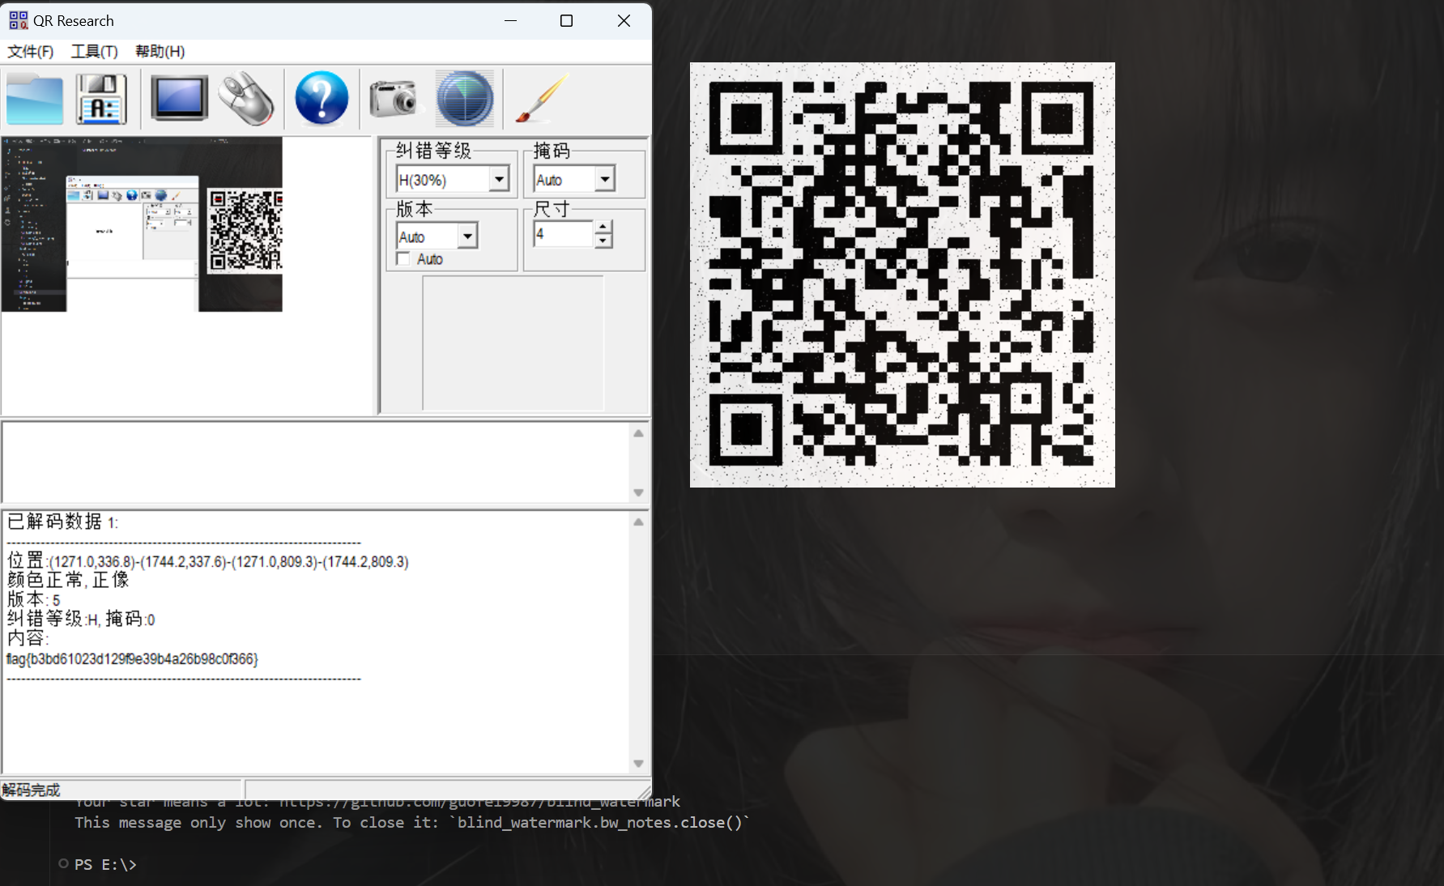Open help with the blue question mark icon
Viewport: 1444px width, 886px height.
[322, 98]
